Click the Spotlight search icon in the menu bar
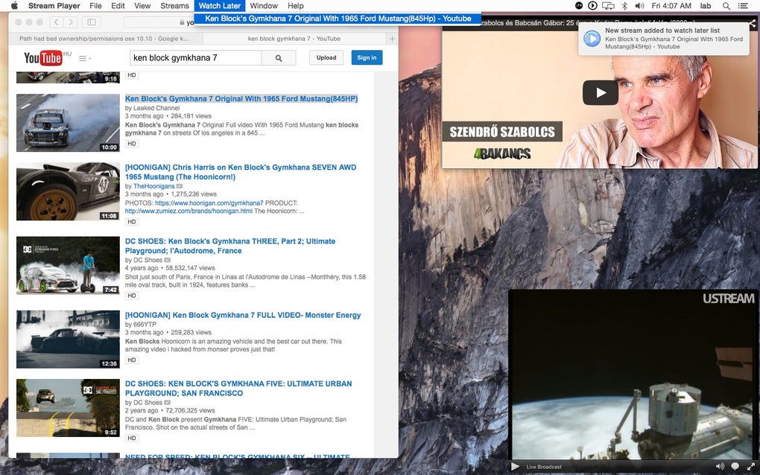The image size is (760, 475). coord(726,6)
